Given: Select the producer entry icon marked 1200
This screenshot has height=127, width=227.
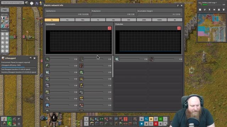Looking at the screenshot, I should [x=117, y=59].
